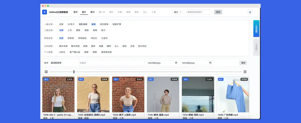Toggle the 粗剪 personal tag
The width and height of the screenshot is (301, 123).
tap(86, 52)
